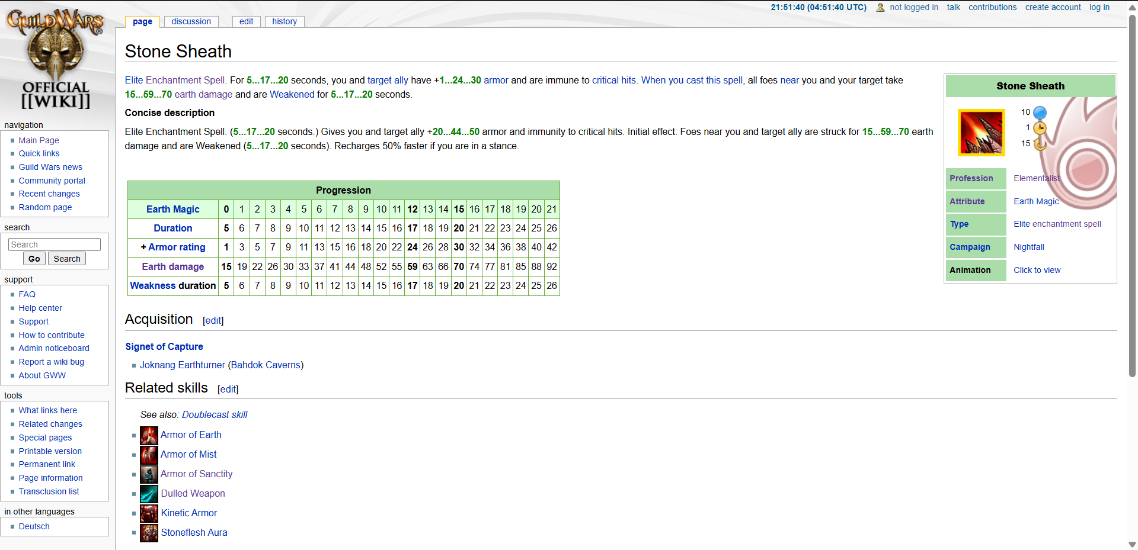Image resolution: width=1138 pixels, height=550 pixels.
Task: Click the recharge time icon next to 15
Action: click(x=1040, y=143)
